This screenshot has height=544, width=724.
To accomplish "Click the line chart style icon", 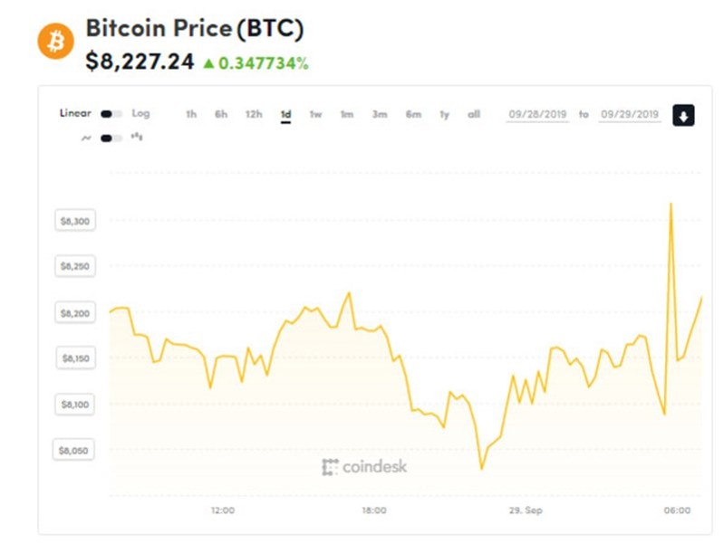I will pyautogui.click(x=86, y=138).
